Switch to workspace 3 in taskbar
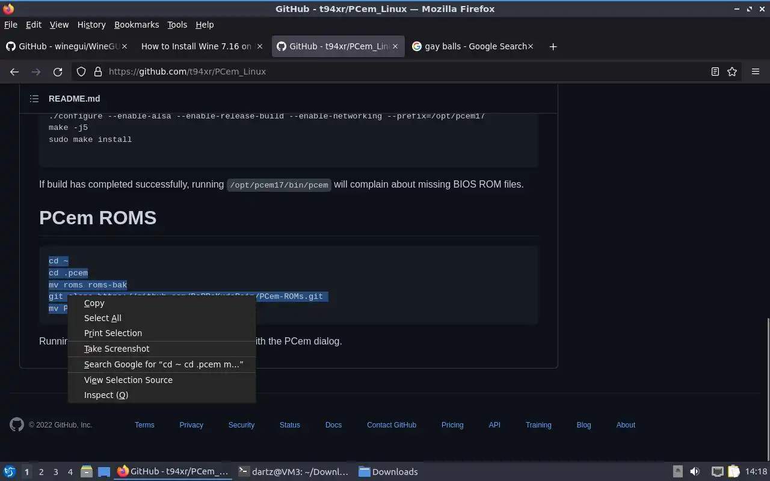This screenshot has height=481, width=770. (x=55, y=472)
